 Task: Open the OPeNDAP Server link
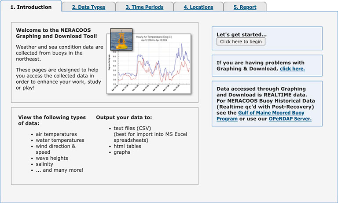290,118
